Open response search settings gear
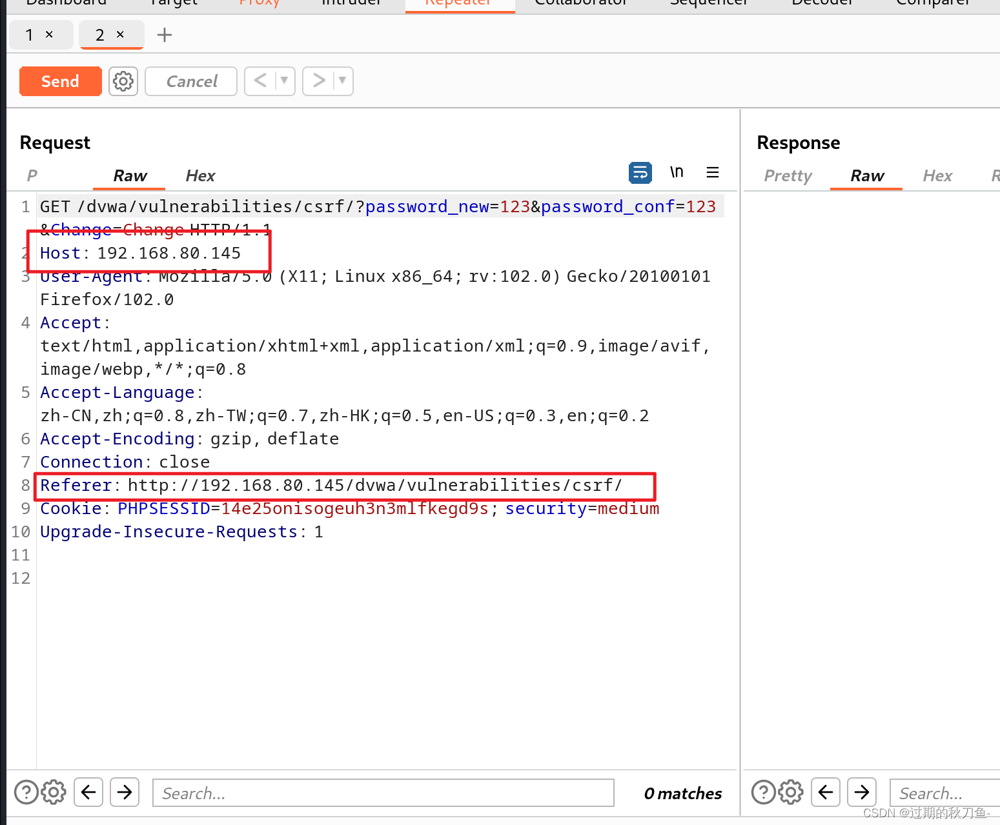 pyautogui.click(x=791, y=792)
